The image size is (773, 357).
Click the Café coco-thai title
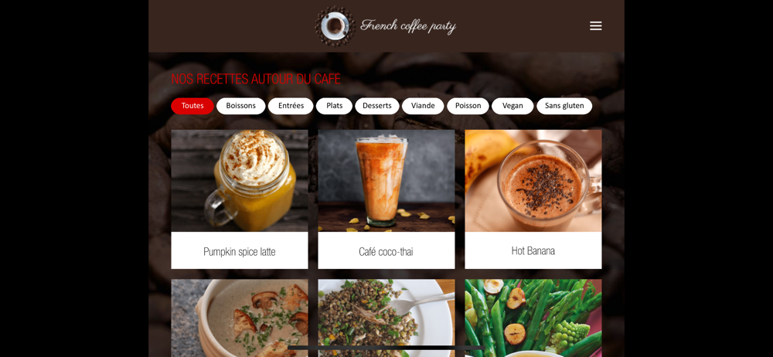(386, 251)
